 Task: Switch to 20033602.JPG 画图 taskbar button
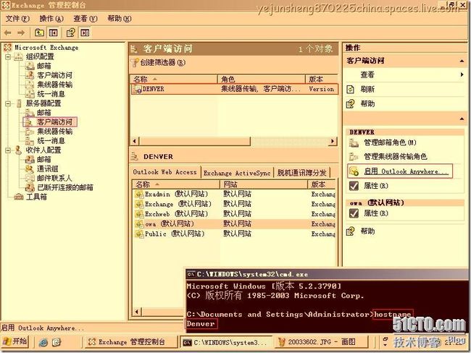point(321,342)
